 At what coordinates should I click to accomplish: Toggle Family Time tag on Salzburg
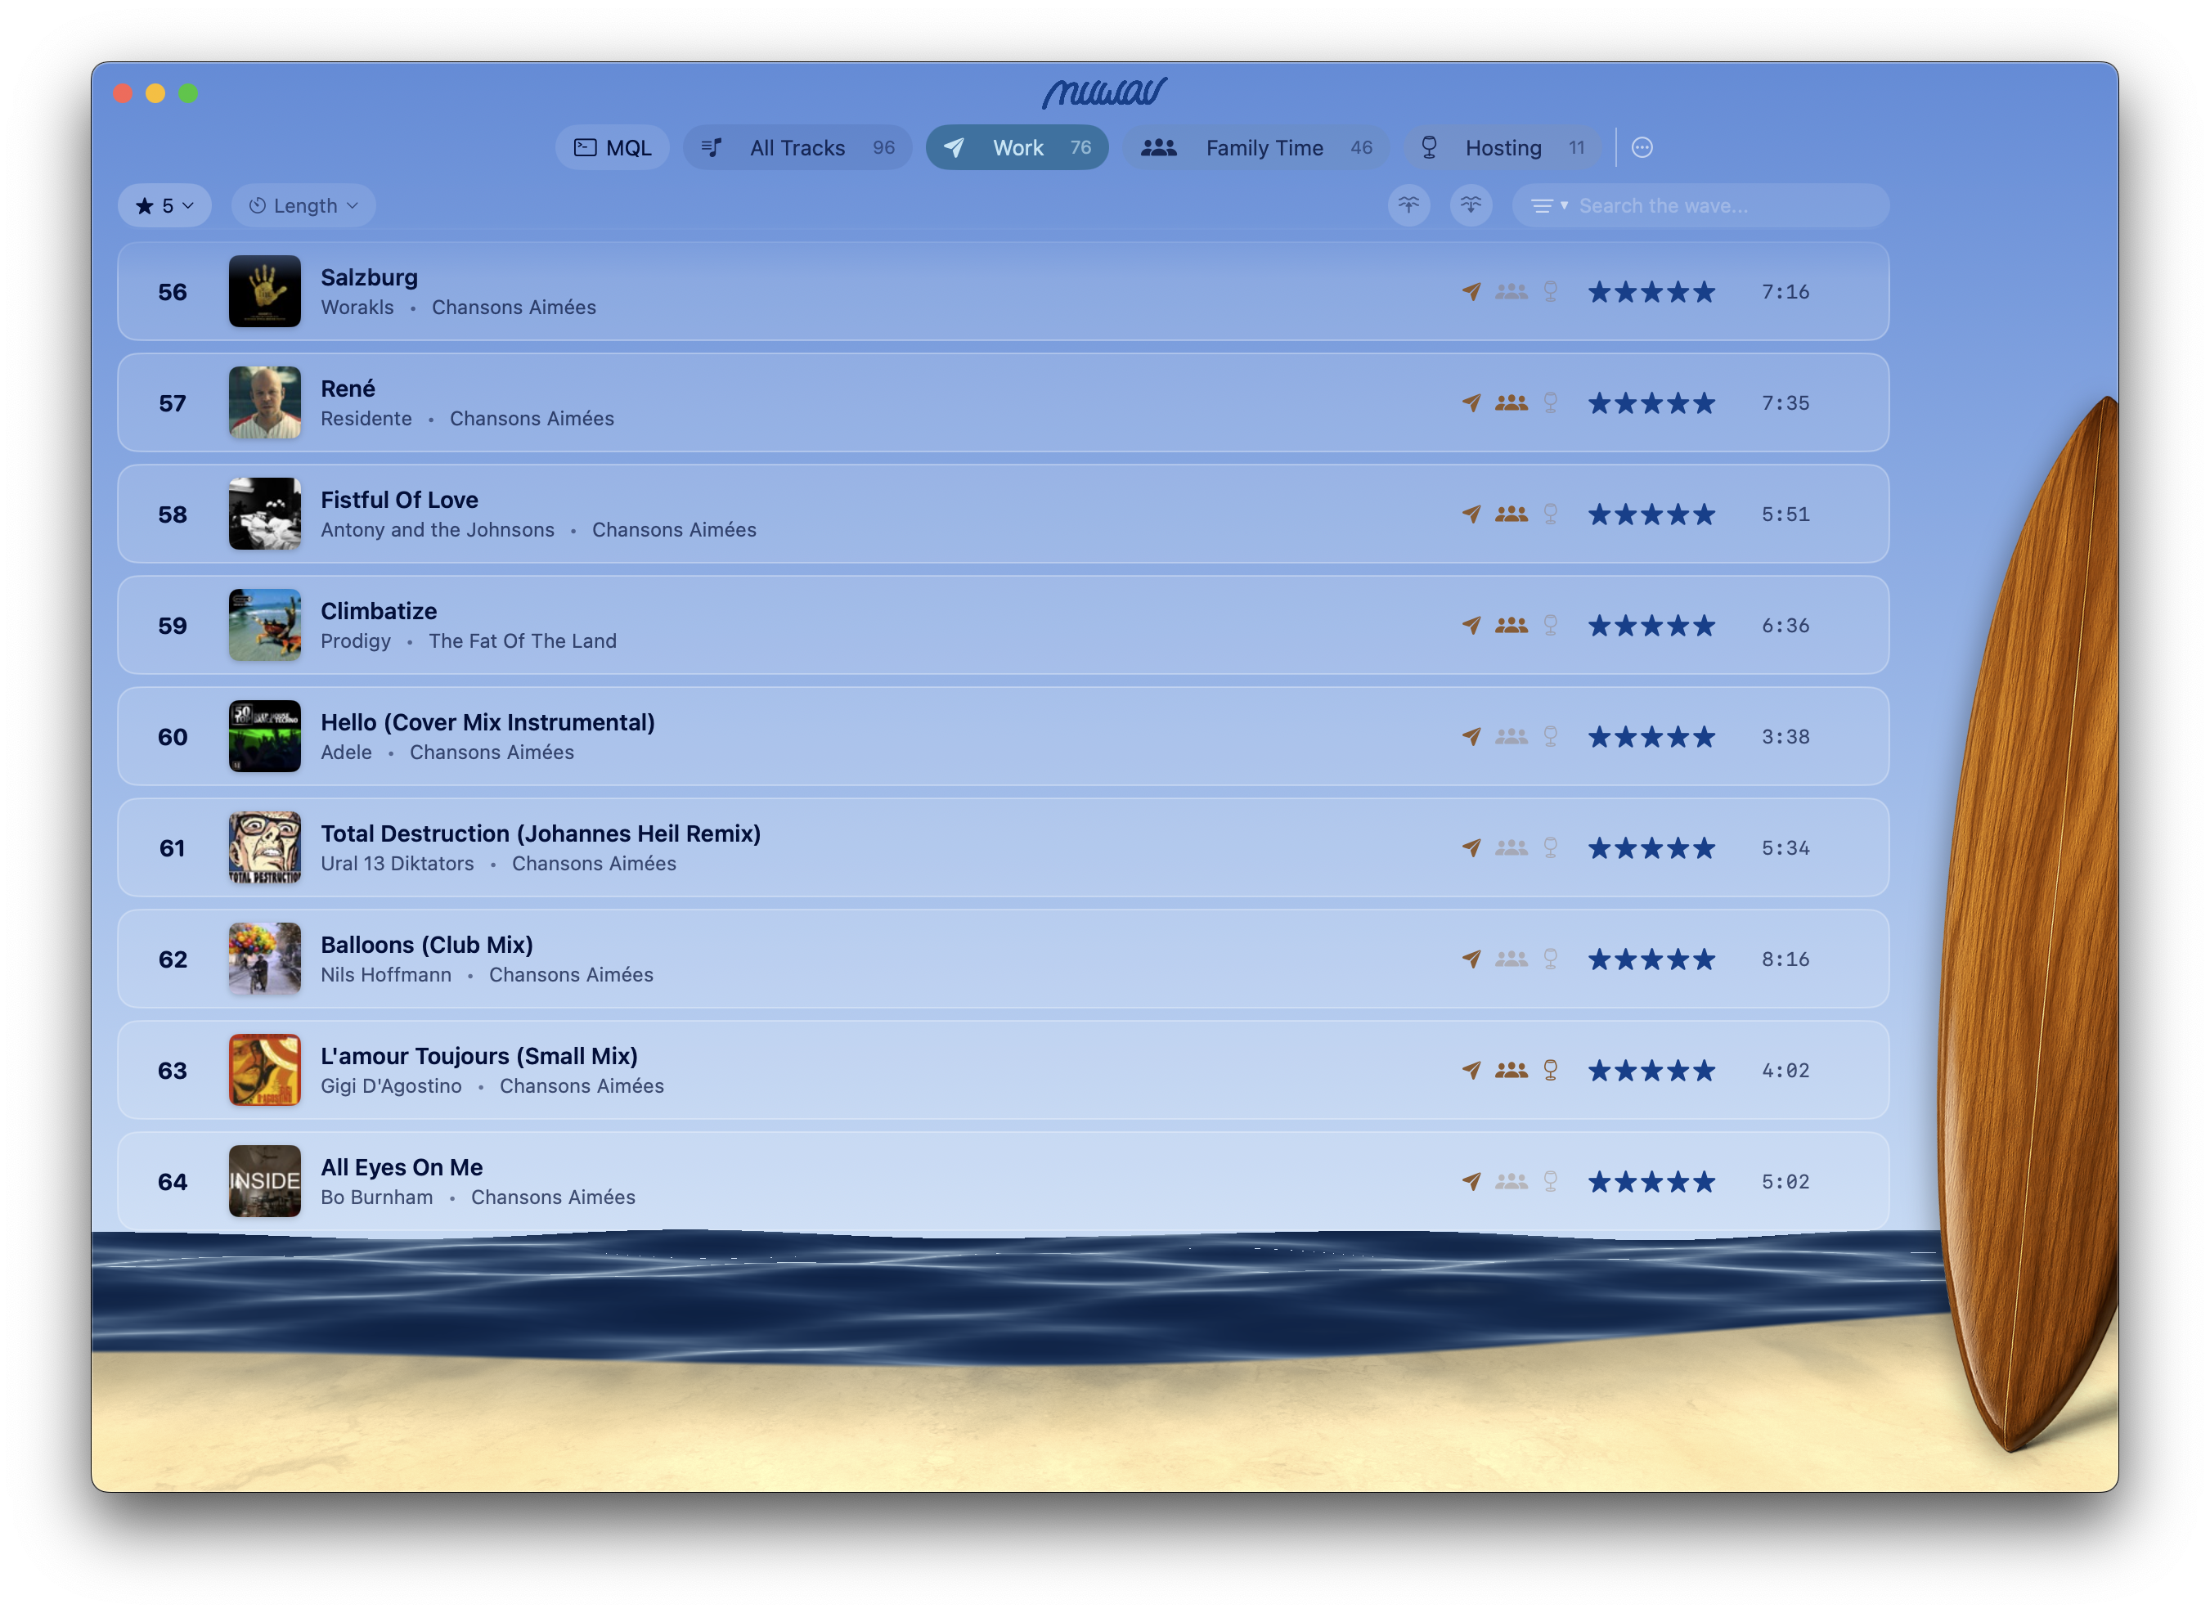point(1511,291)
